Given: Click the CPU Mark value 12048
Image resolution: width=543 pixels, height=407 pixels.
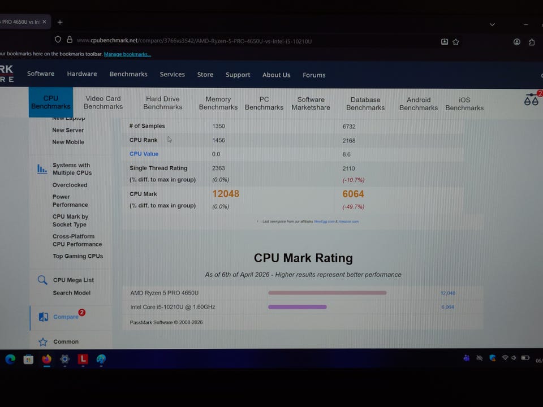Looking at the screenshot, I should click(226, 194).
